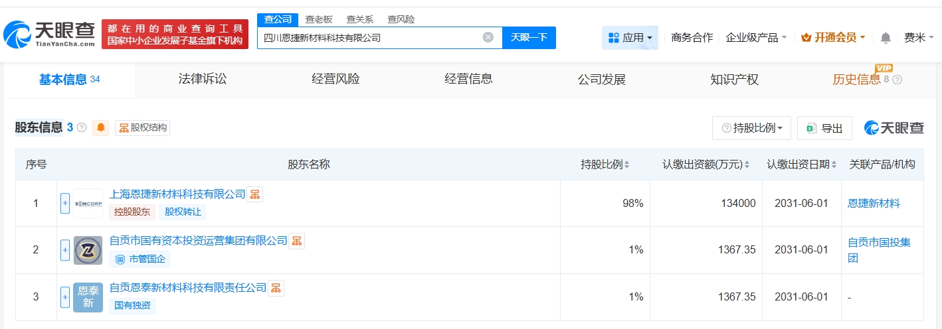Click the 导出 export button
The image size is (942, 329).
824,128
